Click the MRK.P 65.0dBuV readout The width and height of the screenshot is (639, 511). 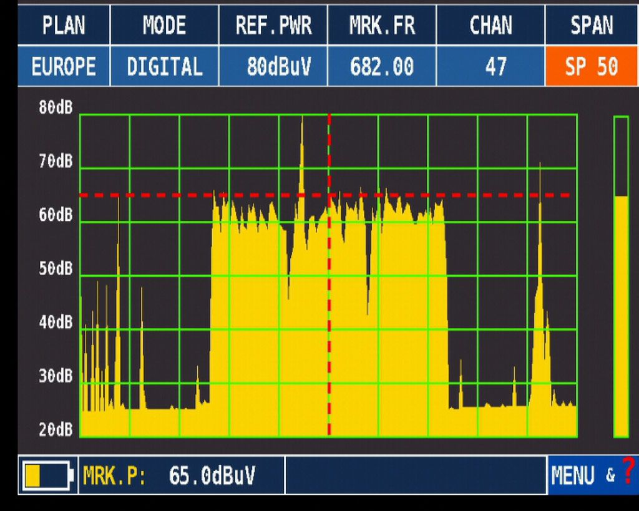coord(181,476)
